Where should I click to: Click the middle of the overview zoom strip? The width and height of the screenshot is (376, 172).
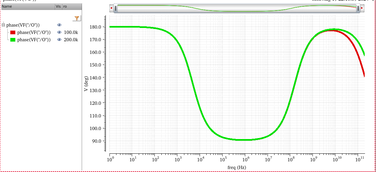point(237,9)
